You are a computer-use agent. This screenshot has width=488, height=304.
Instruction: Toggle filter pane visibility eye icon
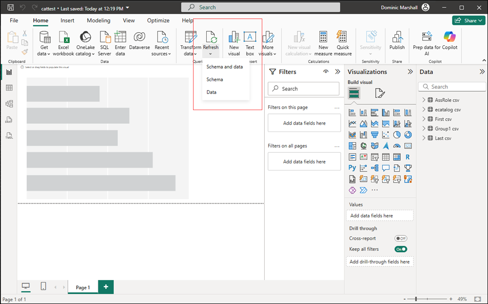click(x=326, y=72)
